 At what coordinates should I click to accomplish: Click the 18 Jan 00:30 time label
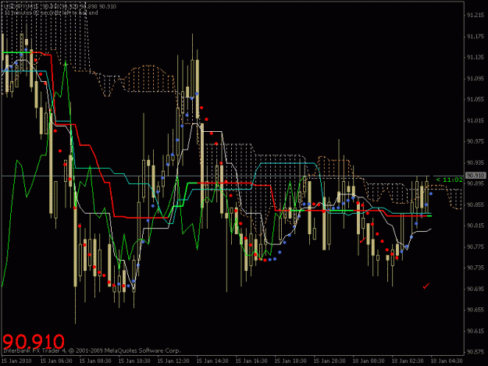point(369,361)
